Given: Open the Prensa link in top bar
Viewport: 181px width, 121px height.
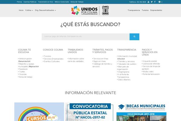Looking at the screenshot, I should coord(19,2).
